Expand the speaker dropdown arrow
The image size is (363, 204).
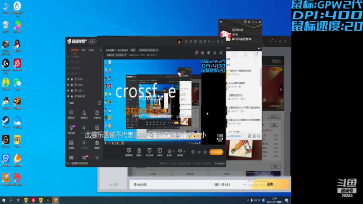click(184, 151)
